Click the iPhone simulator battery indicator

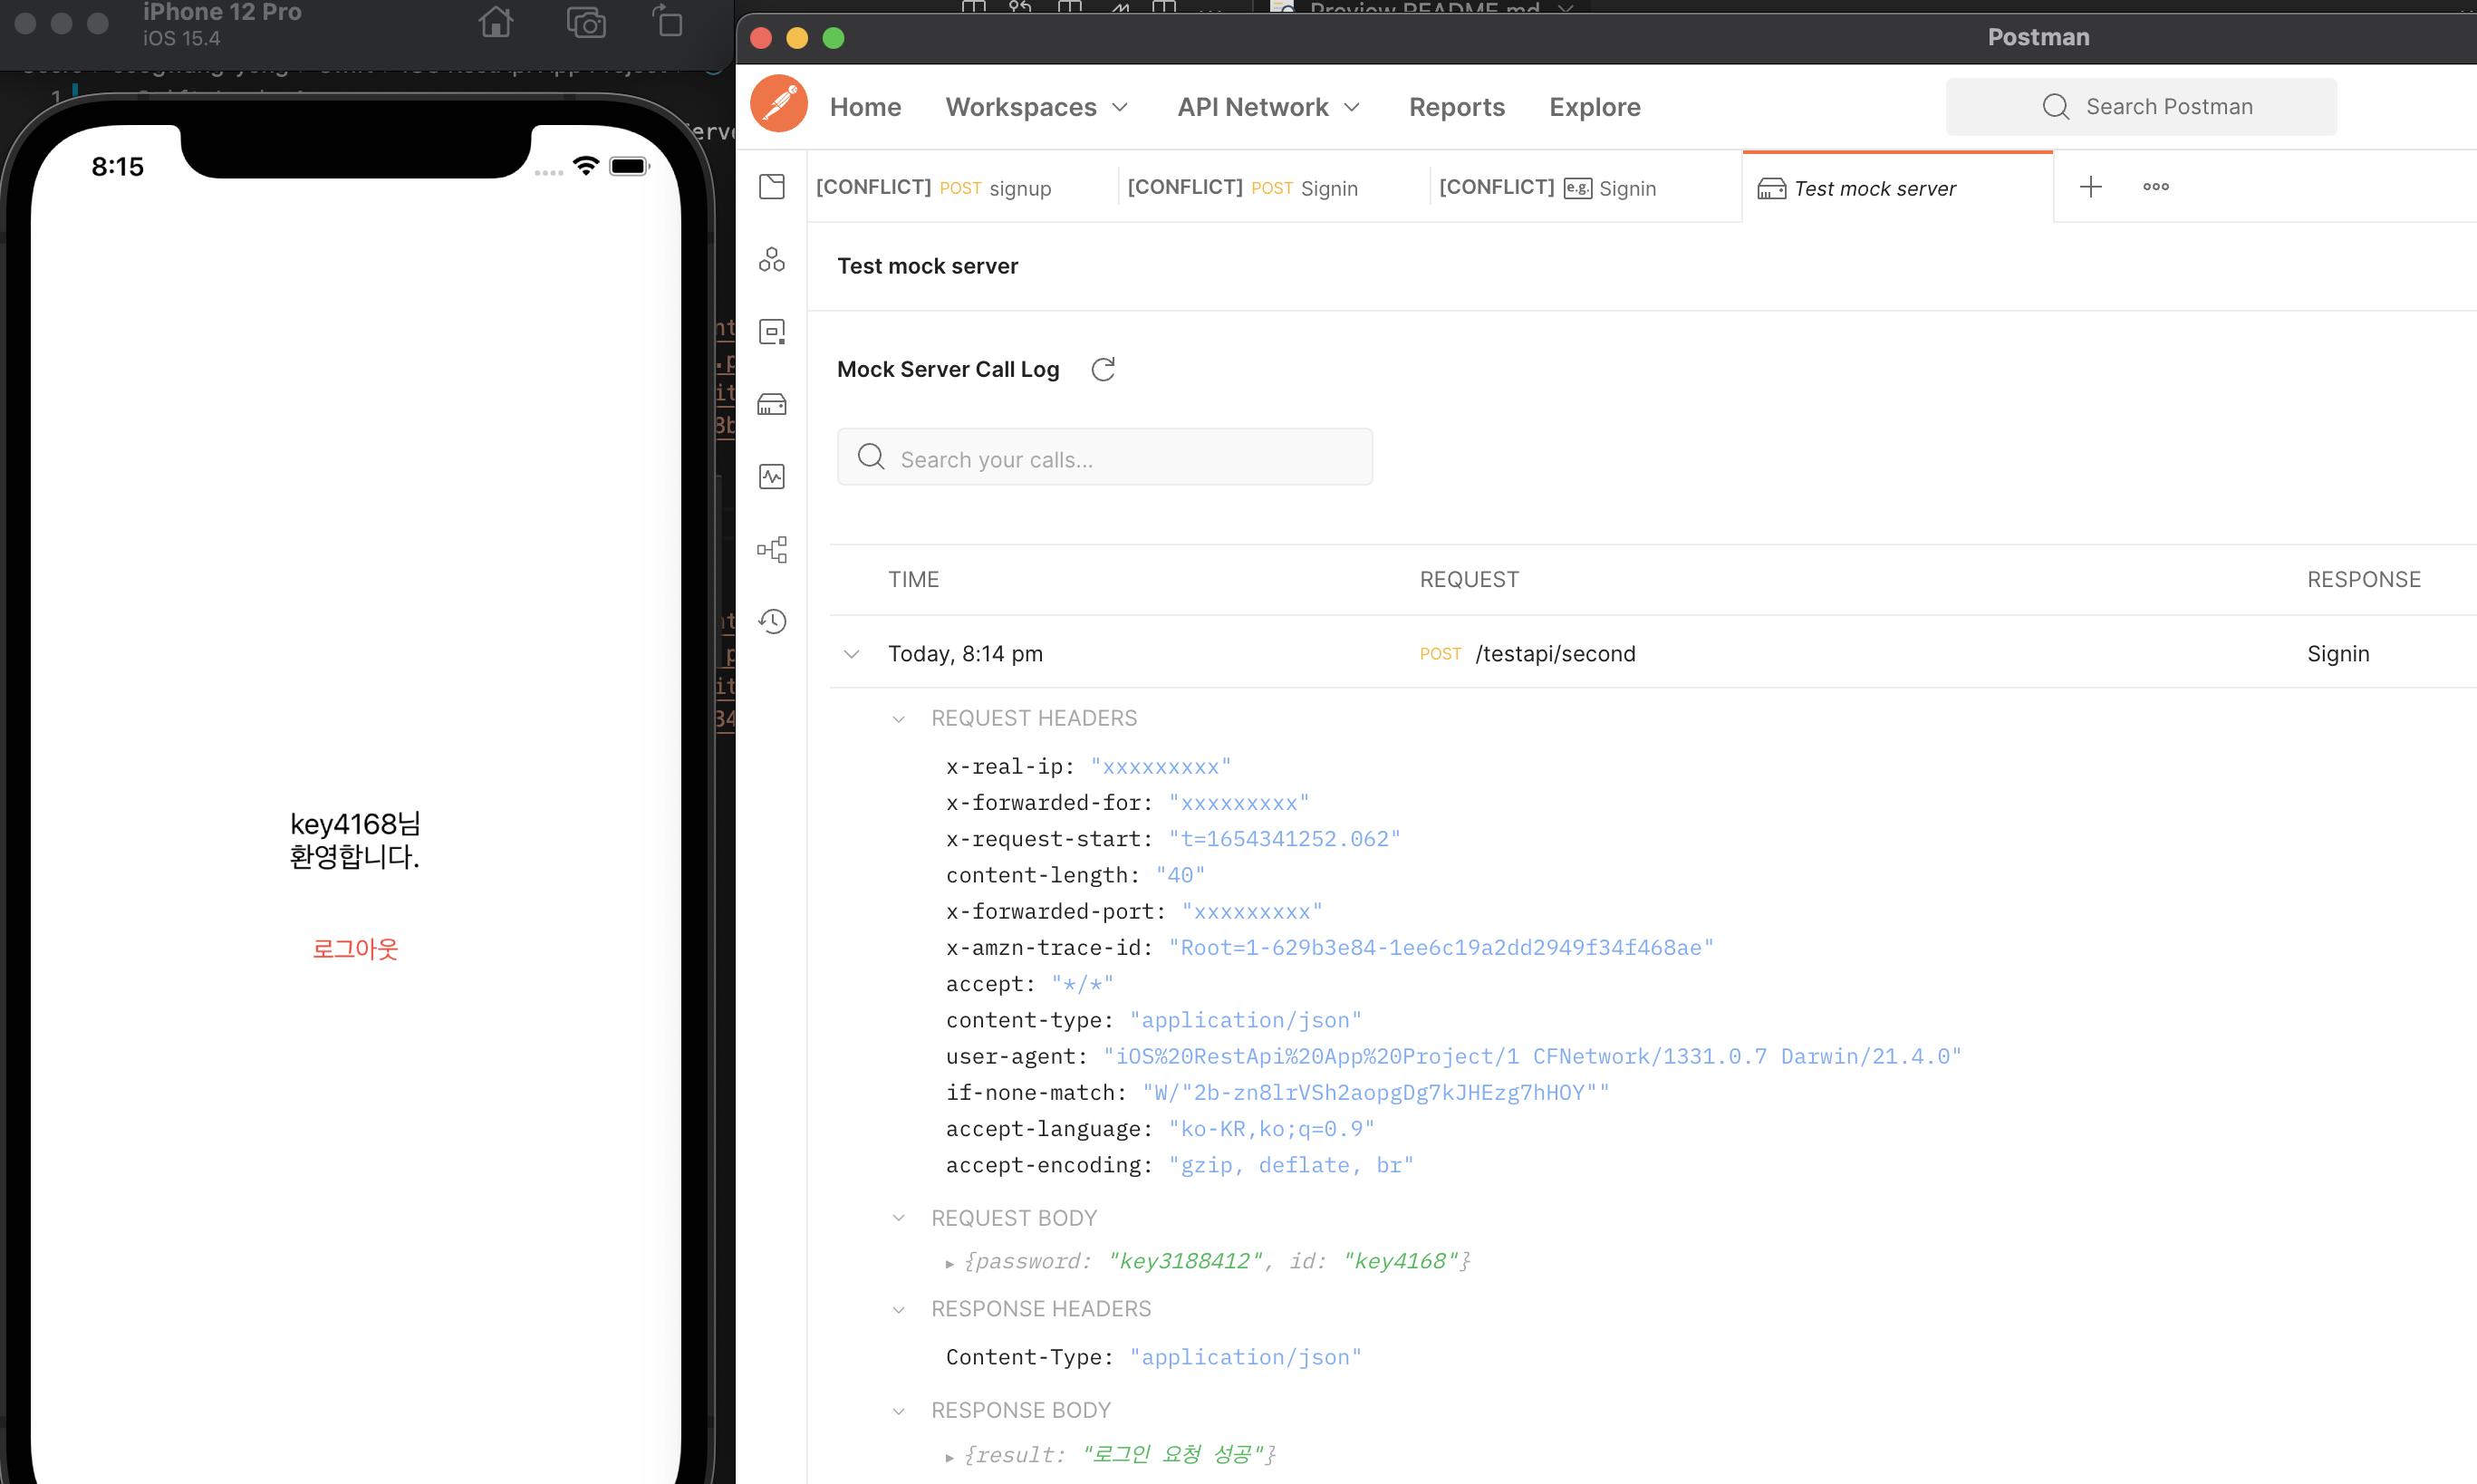[630, 166]
